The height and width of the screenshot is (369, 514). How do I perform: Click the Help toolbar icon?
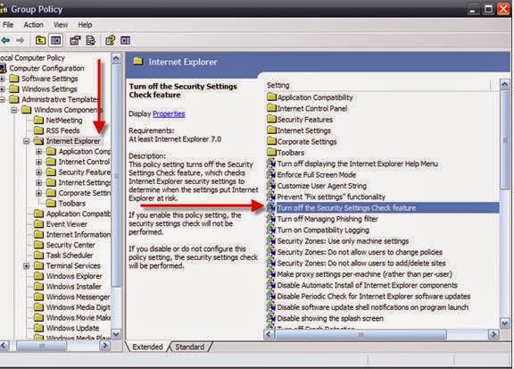tap(111, 40)
